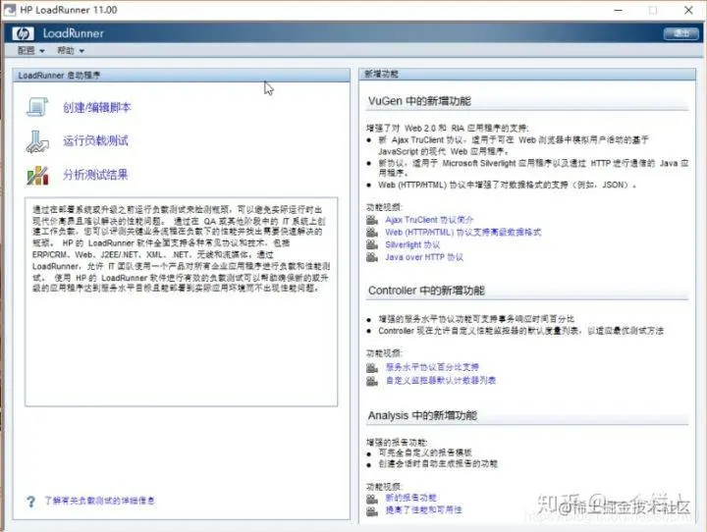Minimize the HP LoadRunner window

point(619,10)
